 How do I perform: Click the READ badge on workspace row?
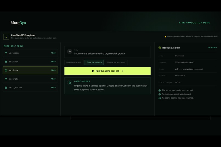53,53
